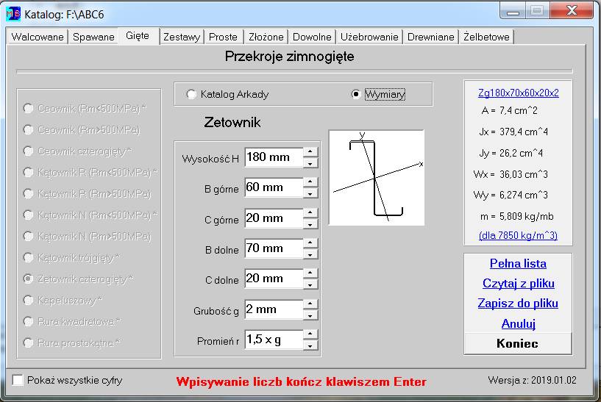
Task: Increase C górne with the up arrow
Action: tap(311, 213)
